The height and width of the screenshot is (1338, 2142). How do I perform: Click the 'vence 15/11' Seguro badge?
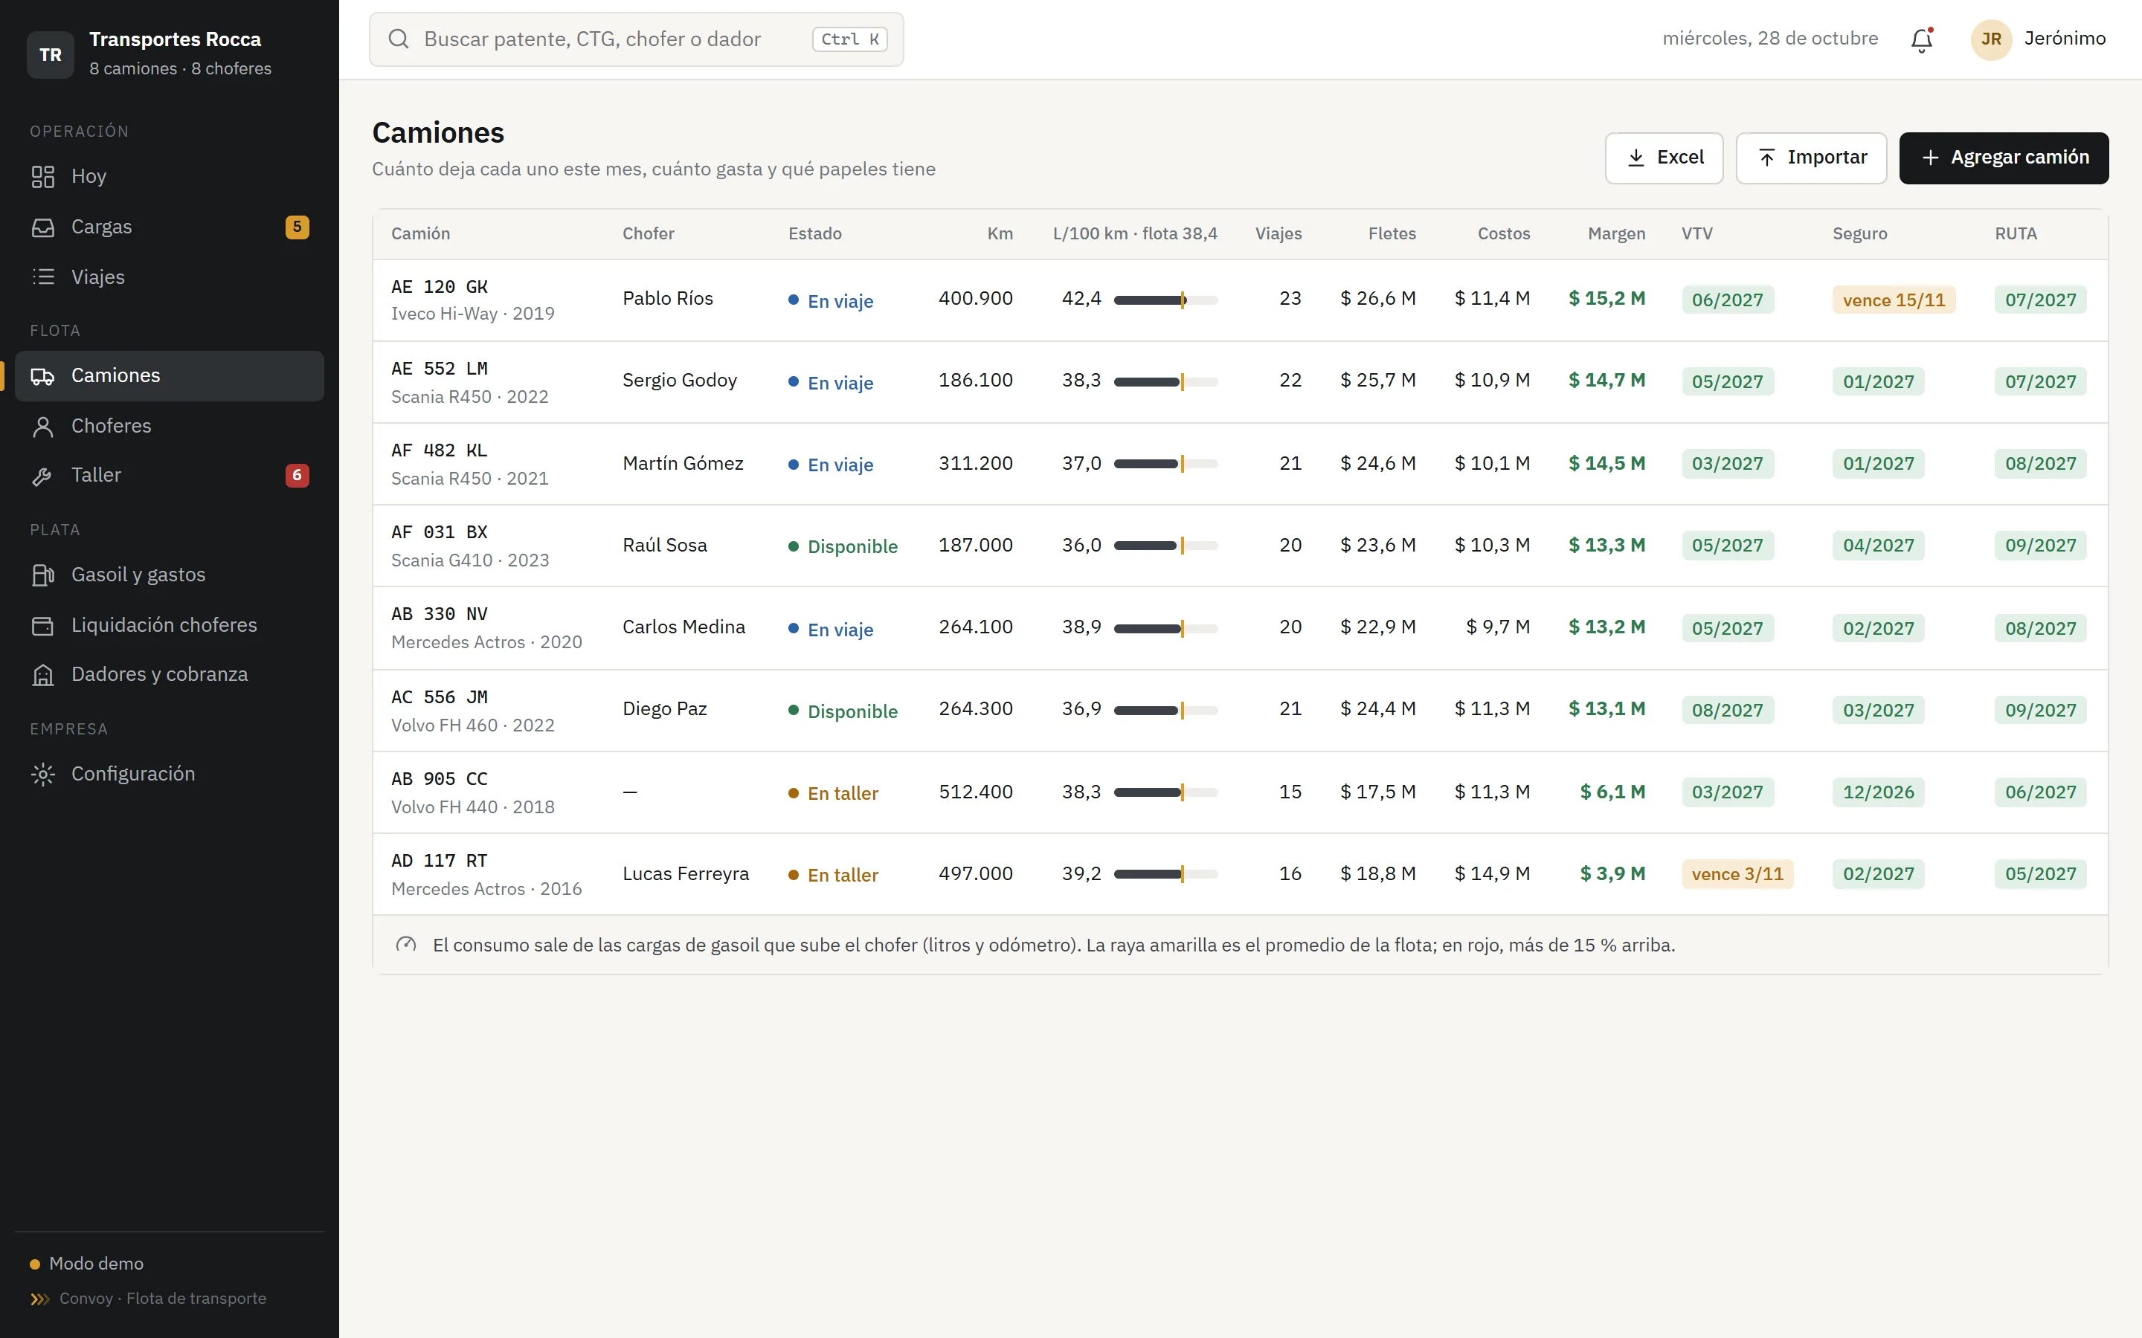pyautogui.click(x=1894, y=300)
